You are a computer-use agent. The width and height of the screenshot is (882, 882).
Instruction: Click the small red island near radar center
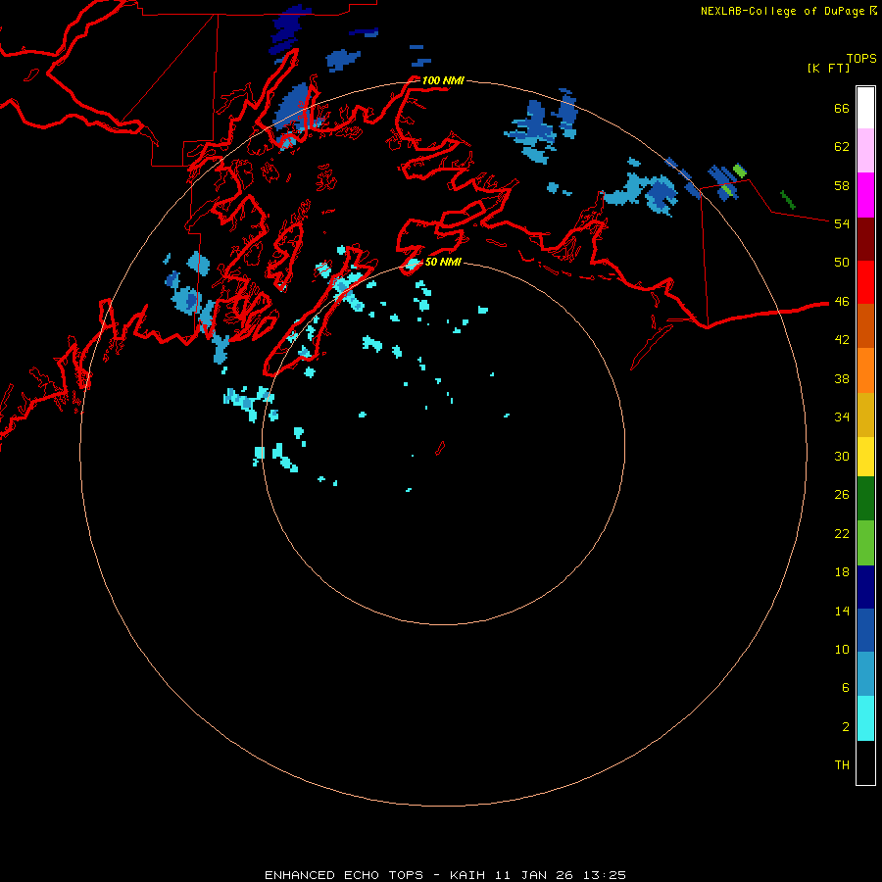point(440,448)
